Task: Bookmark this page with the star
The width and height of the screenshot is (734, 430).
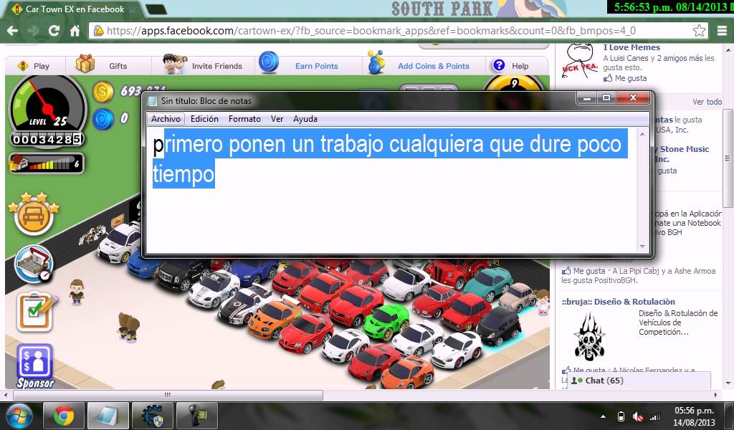Action: (x=699, y=31)
